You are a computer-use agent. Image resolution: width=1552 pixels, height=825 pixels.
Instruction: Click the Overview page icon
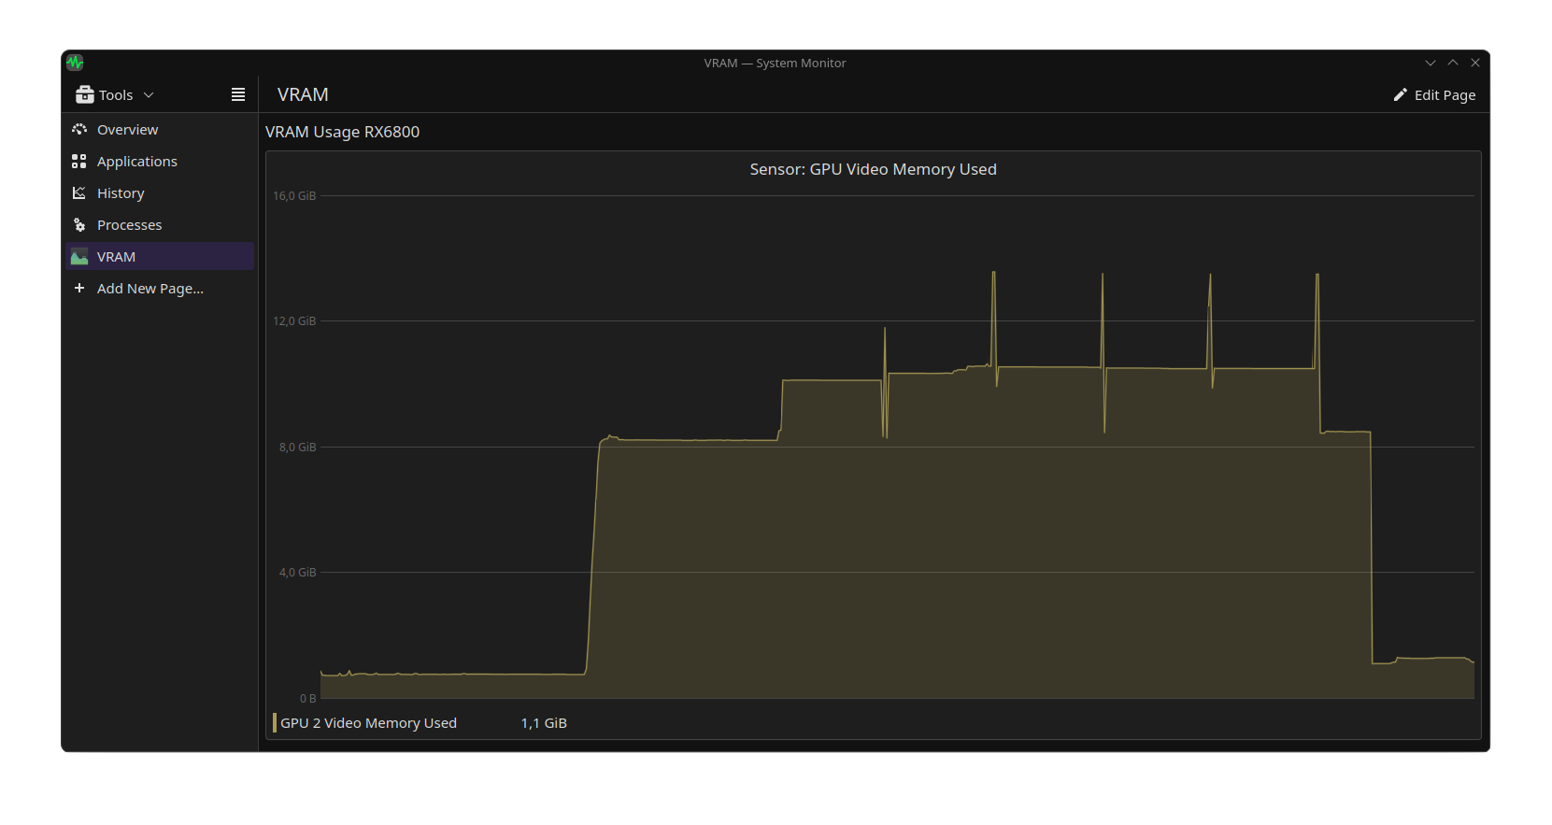click(x=79, y=129)
